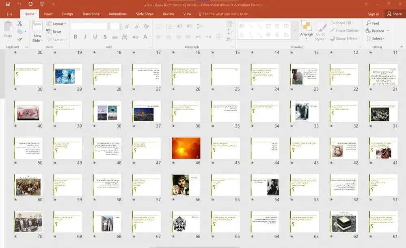Click the Paste clipboard icon
This screenshot has width=406, height=248.
tap(8, 29)
